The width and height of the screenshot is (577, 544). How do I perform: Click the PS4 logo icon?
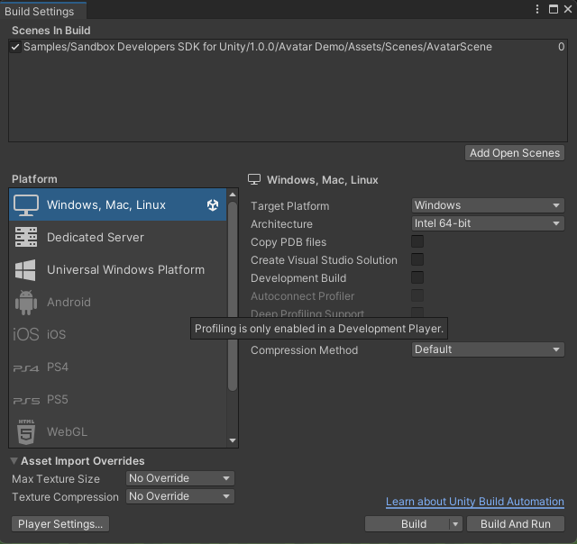pos(26,368)
